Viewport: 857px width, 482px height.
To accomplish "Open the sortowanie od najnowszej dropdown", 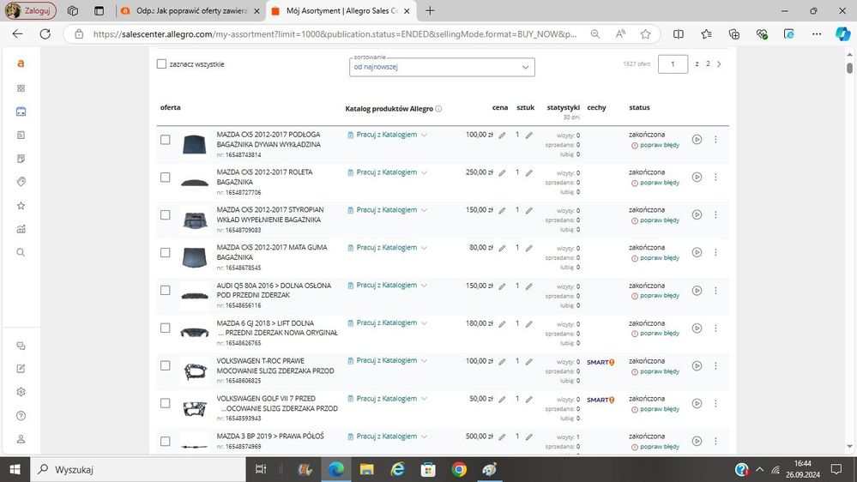I will coord(442,67).
